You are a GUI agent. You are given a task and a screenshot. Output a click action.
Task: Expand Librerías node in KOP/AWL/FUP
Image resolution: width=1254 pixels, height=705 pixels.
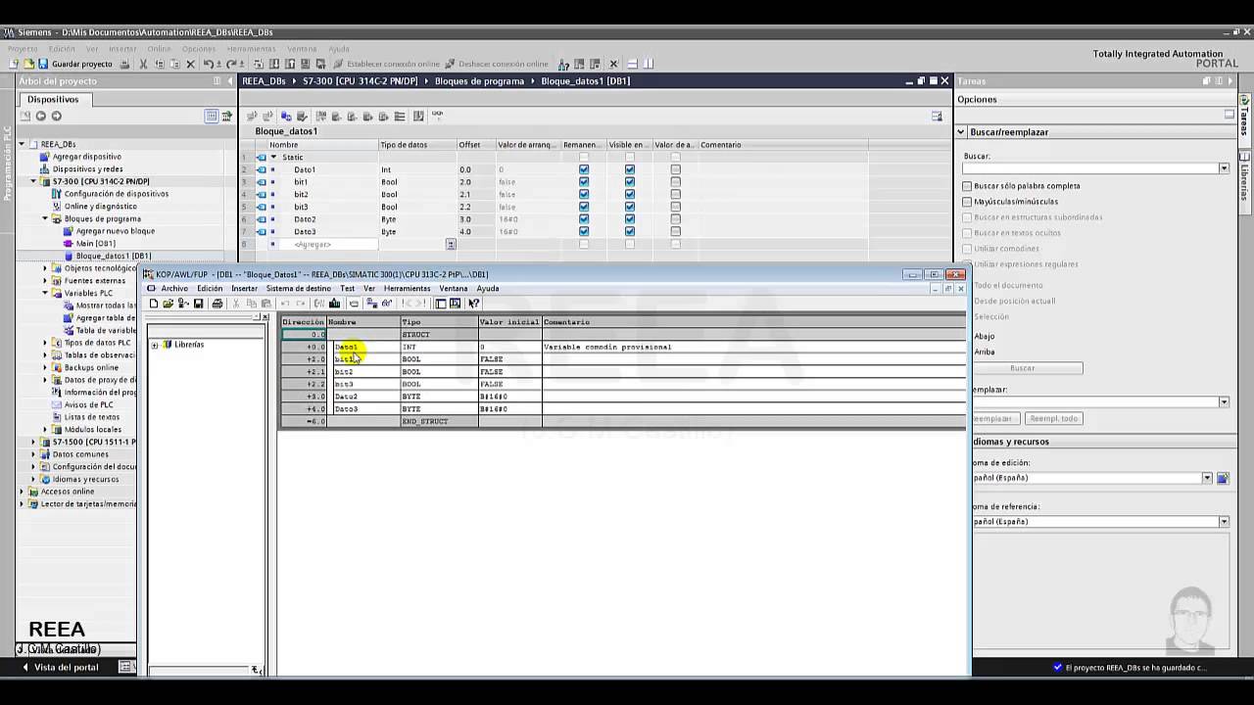pyautogui.click(x=154, y=345)
